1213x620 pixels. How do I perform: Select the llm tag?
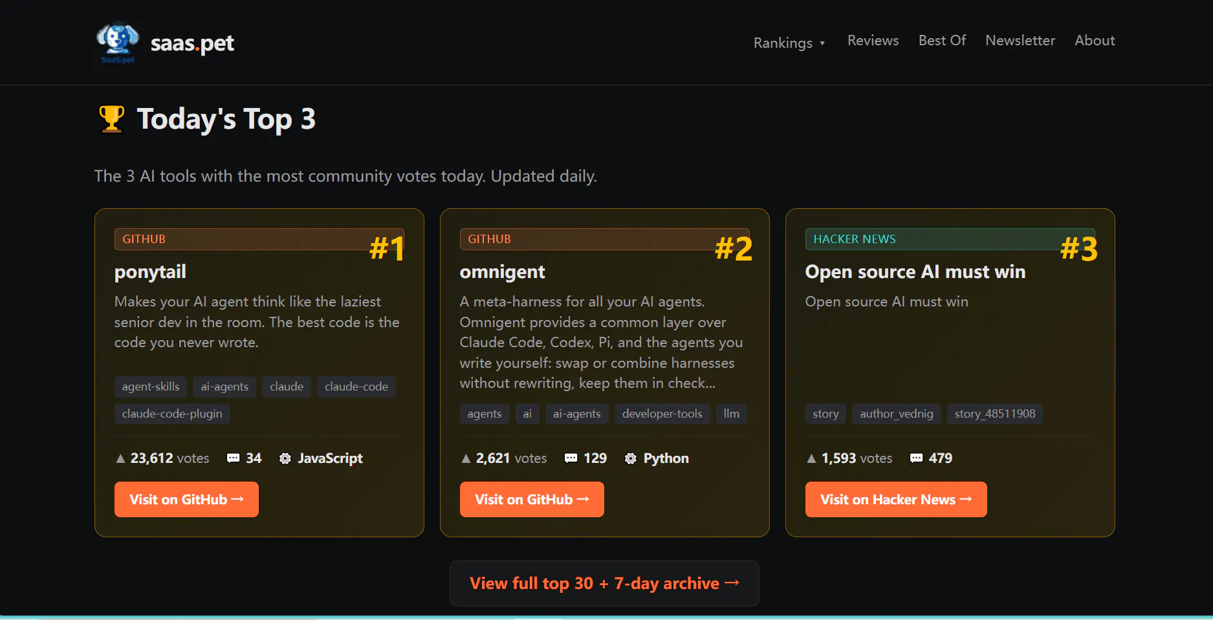(732, 414)
